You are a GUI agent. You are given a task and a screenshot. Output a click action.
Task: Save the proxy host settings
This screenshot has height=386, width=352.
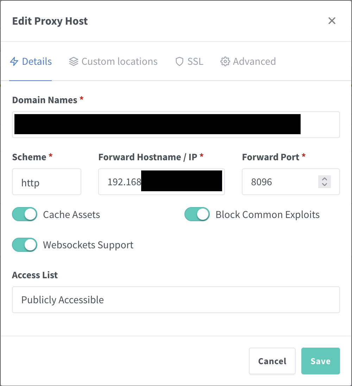320,361
